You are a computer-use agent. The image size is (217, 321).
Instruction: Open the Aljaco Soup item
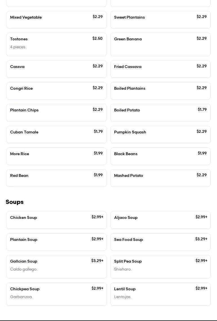pos(160,220)
